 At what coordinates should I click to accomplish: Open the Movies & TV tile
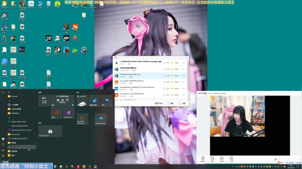94,101
